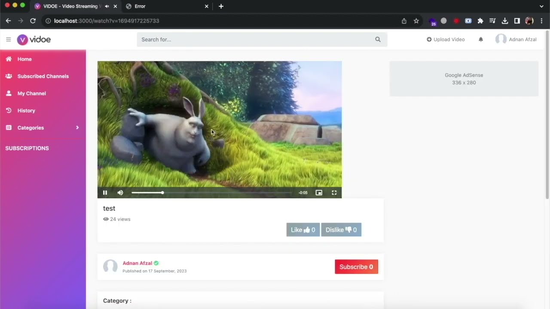Screen dimensions: 550x309
Task: Close the Error browser tab
Action: [x=206, y=6]
